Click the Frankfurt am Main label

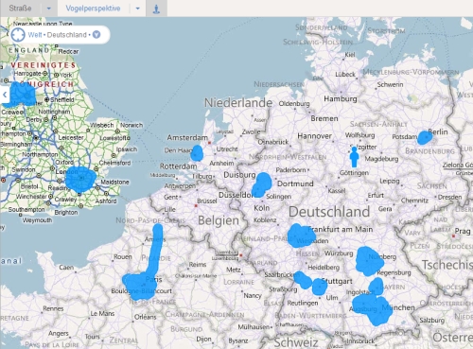(x=341, y=229)
